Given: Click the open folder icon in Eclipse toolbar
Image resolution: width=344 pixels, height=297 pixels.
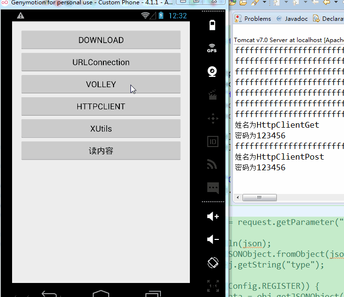Looking at the screenshot, I should pyautogui.click(x=243, y=2).
